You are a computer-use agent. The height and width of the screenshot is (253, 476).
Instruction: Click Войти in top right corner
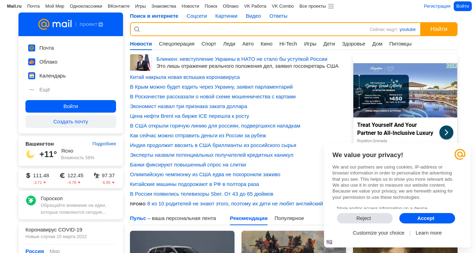point(463,6)
